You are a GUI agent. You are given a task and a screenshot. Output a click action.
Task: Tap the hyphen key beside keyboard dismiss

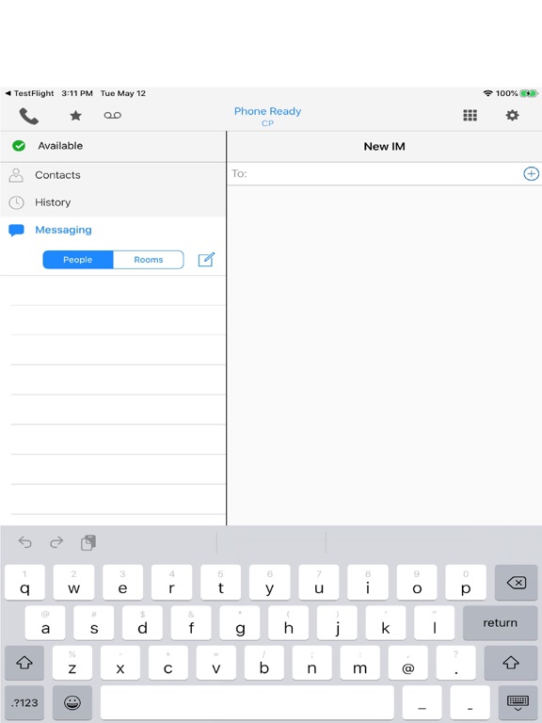click(470, 702)
